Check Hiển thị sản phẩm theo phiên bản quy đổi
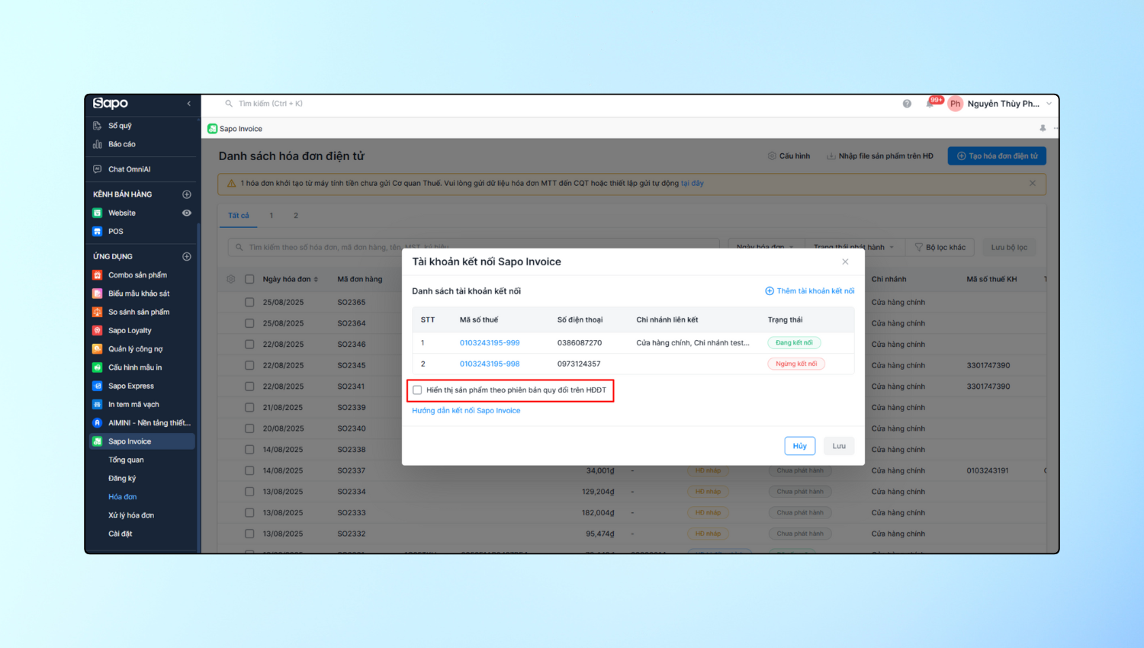The height and width of the screenshot is (648, 1144). (x=417, y=390)
